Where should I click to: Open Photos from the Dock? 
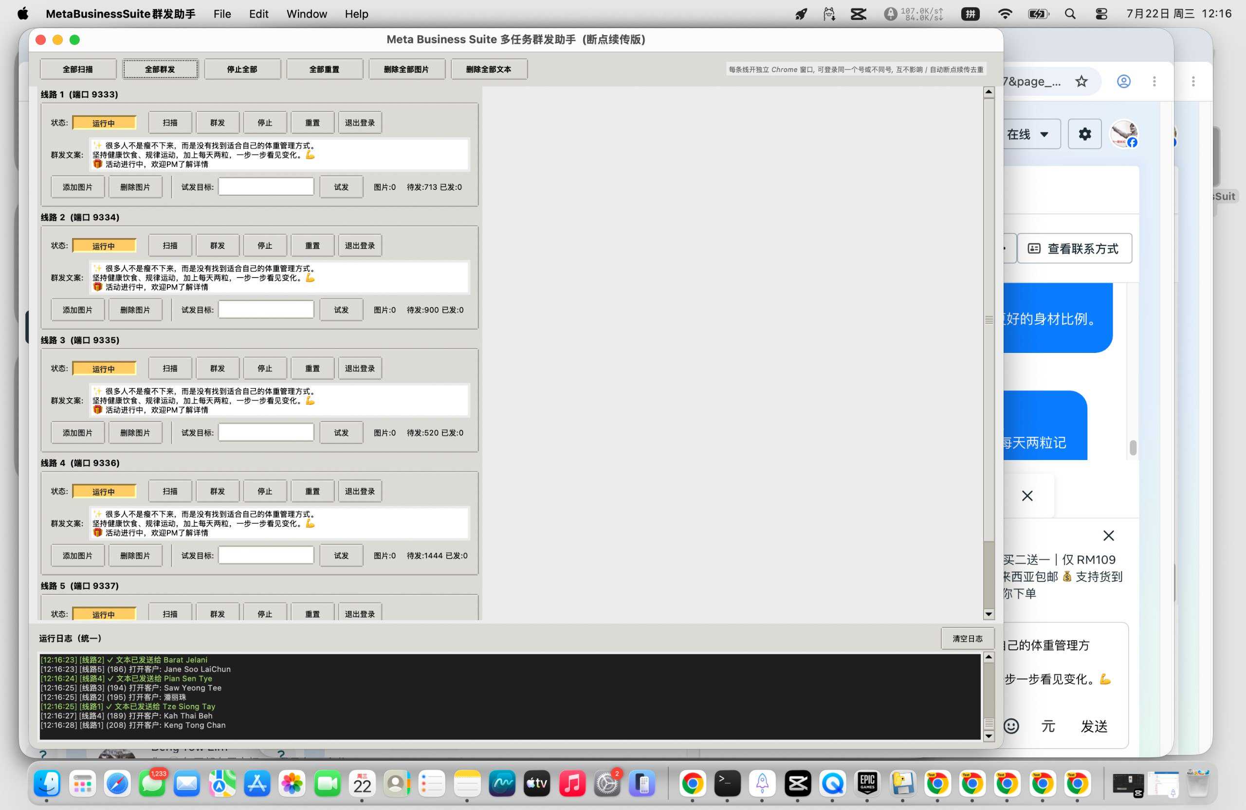coord(292,783)
